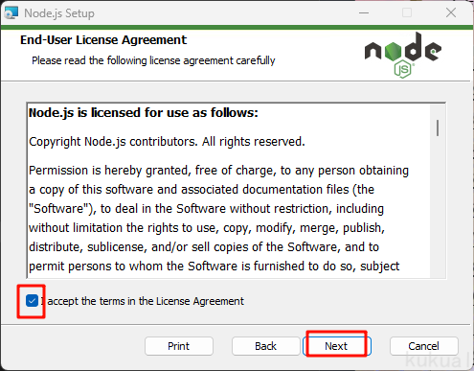The height and width of the screenshot is (371, 474).
Task: Click the 'I accept the terms' label text
Action: tap(143, 301)
